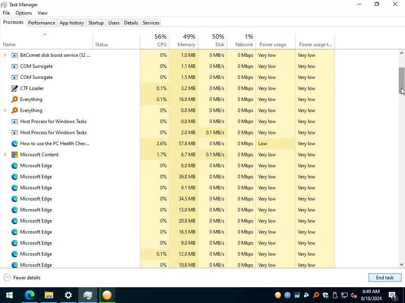The width and height of the screenshot is (405, 303).
Task: Switch to the Startup tab
Action: pos(96,22)
